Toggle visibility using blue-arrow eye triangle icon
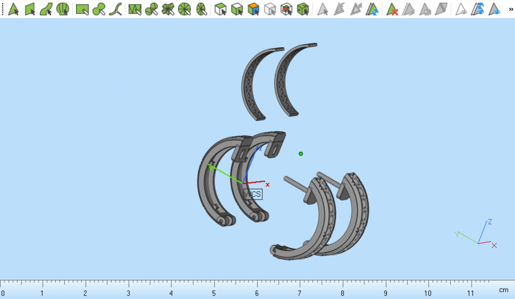Screen dimensions: 515x299 pos(478,9)
